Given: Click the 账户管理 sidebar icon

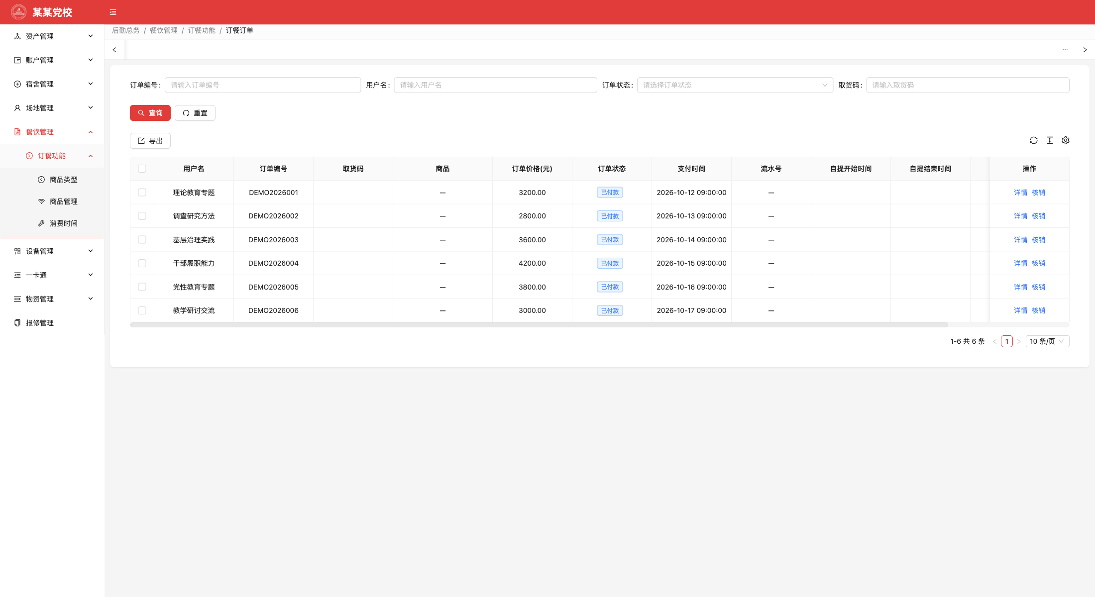Looking at the screenshot, I should [17, 60].
